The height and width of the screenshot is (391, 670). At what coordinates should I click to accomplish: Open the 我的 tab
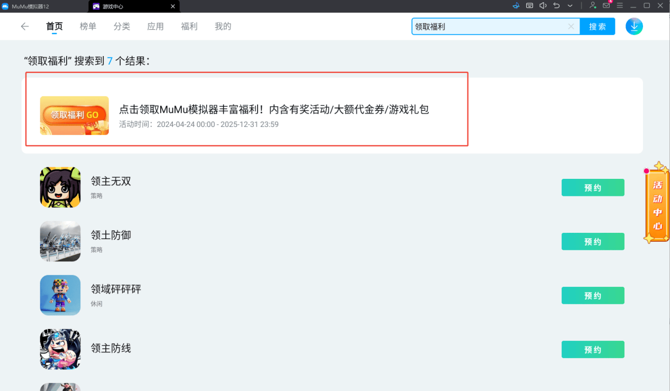pyautogui.click(x=223, y=26)
